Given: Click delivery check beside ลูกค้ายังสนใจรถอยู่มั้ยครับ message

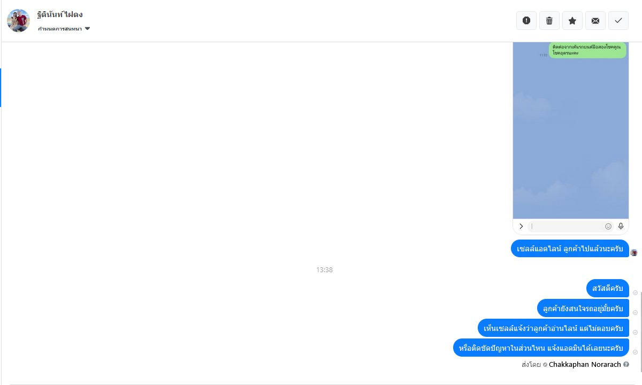Looking at the screenshot, I should [x=635, y=312].
